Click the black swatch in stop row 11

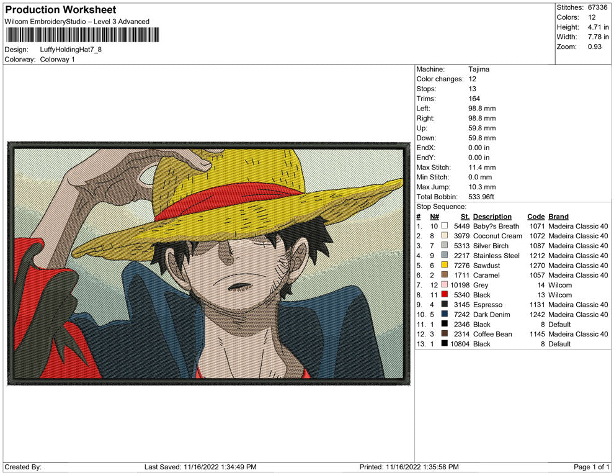(x=445, y=323)
